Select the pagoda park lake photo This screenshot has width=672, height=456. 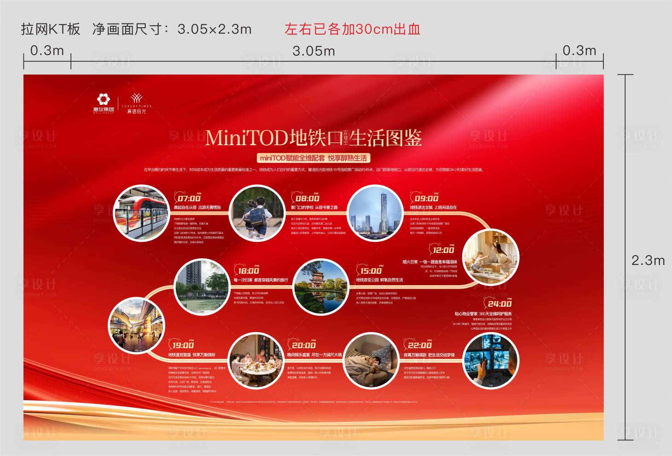coord(321,287)
